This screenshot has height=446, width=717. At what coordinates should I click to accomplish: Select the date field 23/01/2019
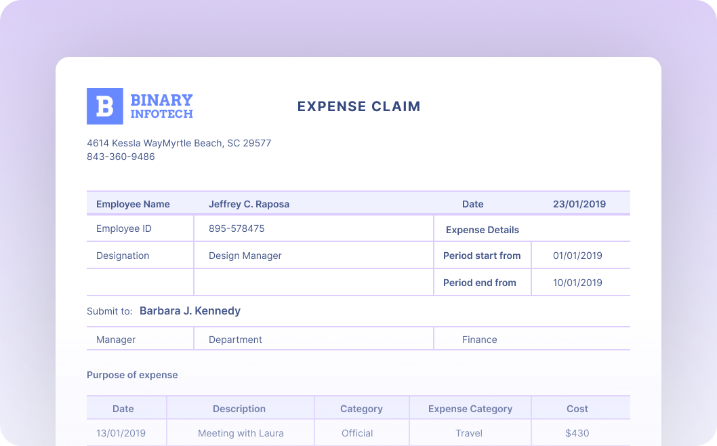[579, 204]
